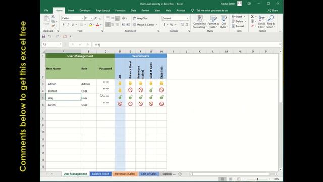This screenshot has height=182, width=323.
Task: Toggle Wrap Text
Action: tap(140, 18)
